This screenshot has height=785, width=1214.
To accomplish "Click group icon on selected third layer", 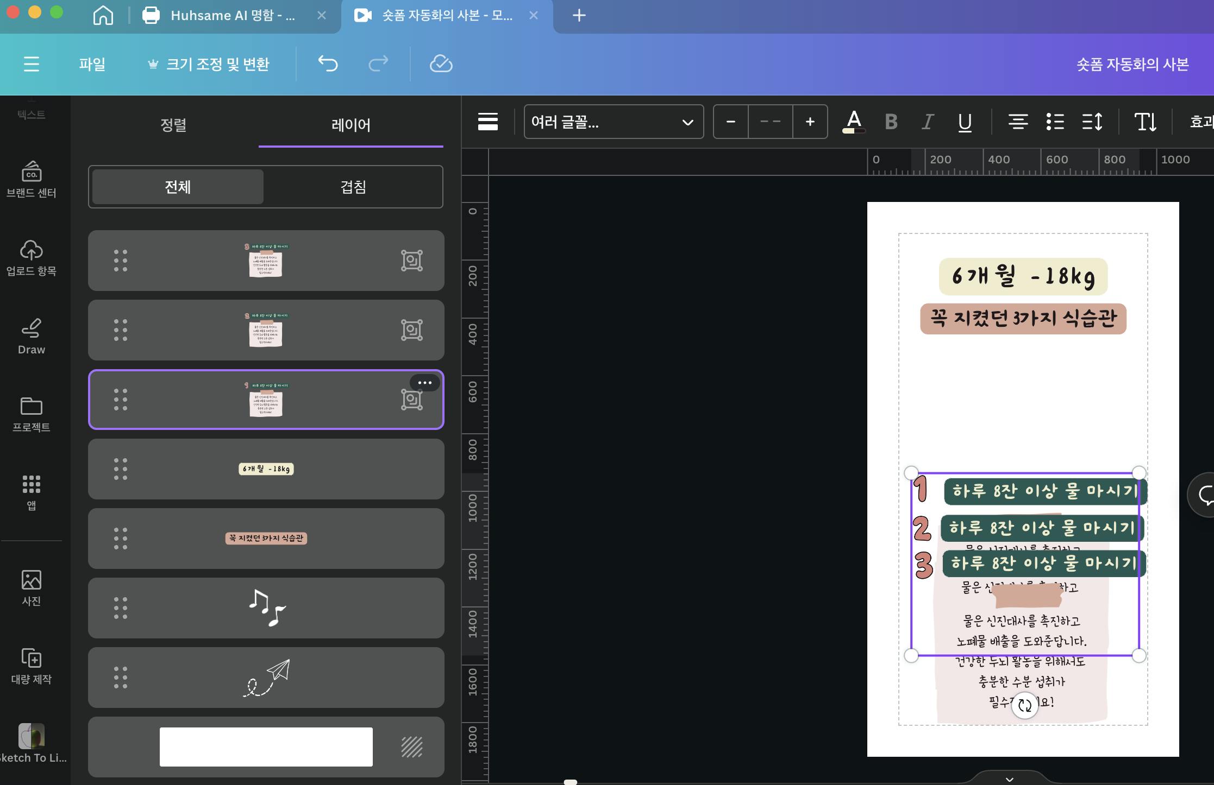I will point(412,400).
